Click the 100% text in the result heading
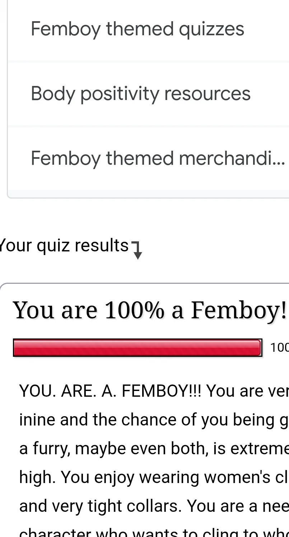This screenshot has width=289, height=537. [134, 310]
